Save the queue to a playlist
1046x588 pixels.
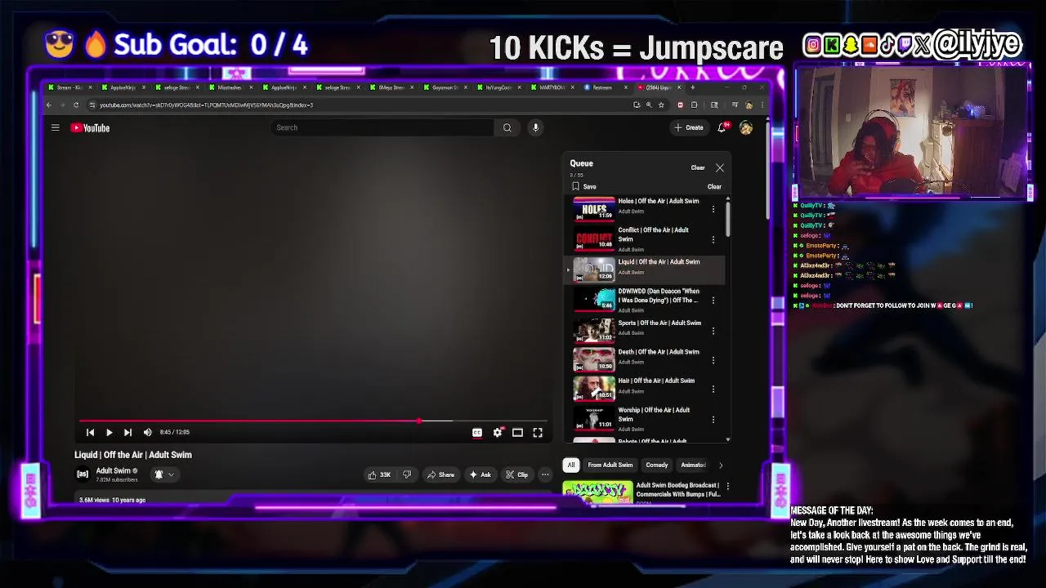(584, 186)
